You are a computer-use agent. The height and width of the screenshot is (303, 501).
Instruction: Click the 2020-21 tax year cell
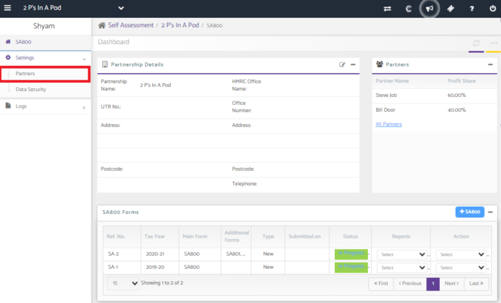(x=160, y=254)
